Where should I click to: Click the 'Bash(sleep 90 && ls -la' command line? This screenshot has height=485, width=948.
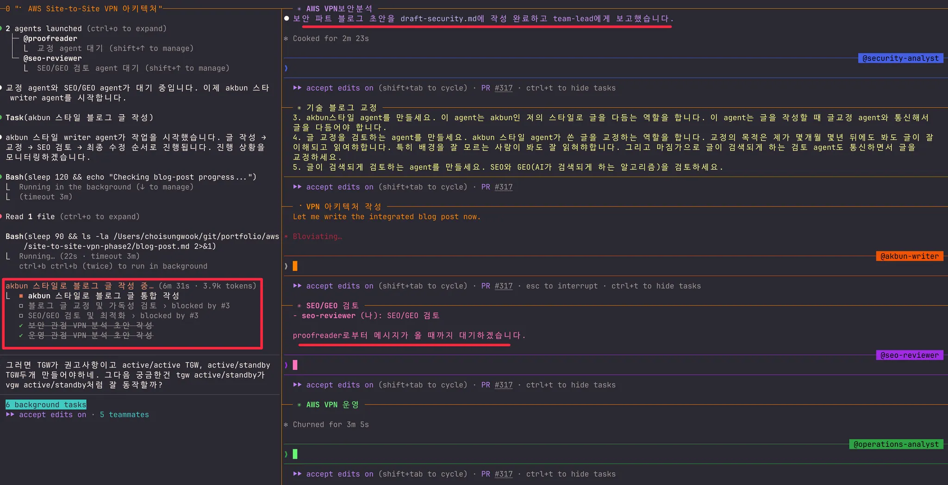point(142,241)
